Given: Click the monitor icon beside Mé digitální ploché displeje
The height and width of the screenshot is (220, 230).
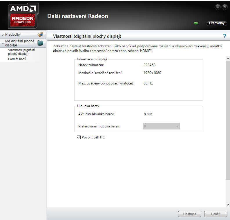Looking at the screenshot, I should [40, 43].
